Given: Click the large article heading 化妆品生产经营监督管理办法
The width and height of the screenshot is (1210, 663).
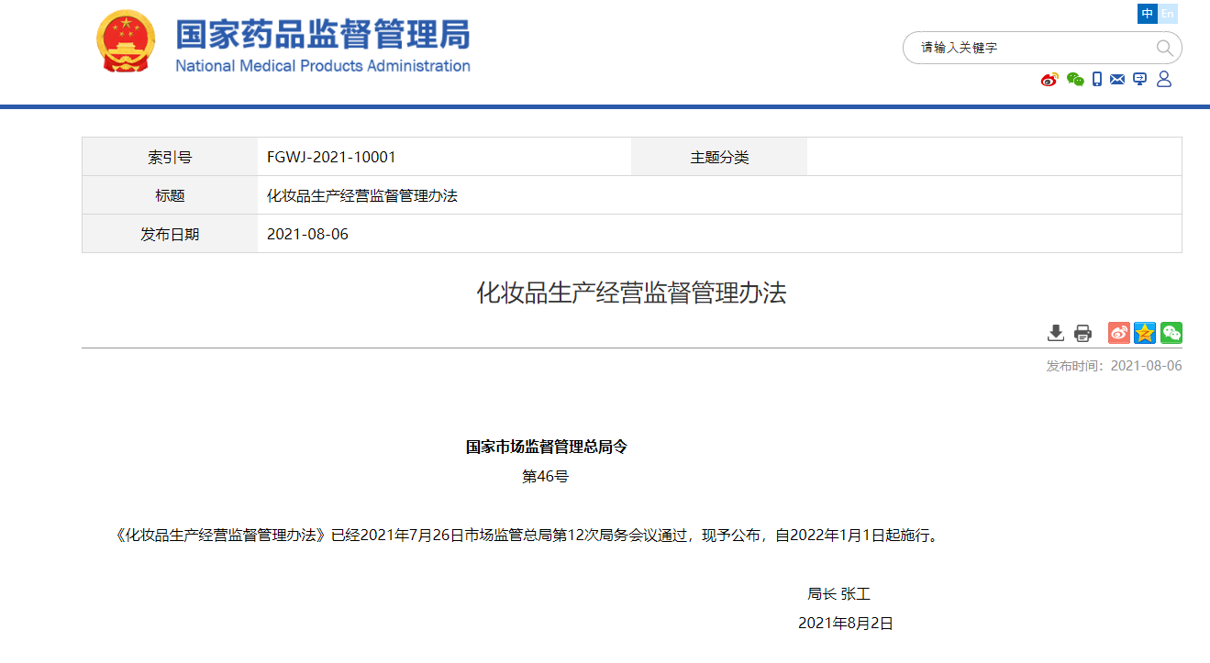Looking at the screenshot, I should [631, 293].
